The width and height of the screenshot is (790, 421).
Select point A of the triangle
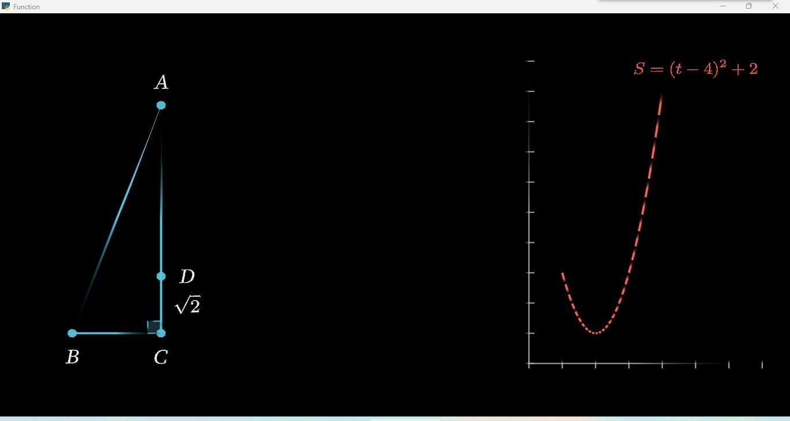pos(161,105)
